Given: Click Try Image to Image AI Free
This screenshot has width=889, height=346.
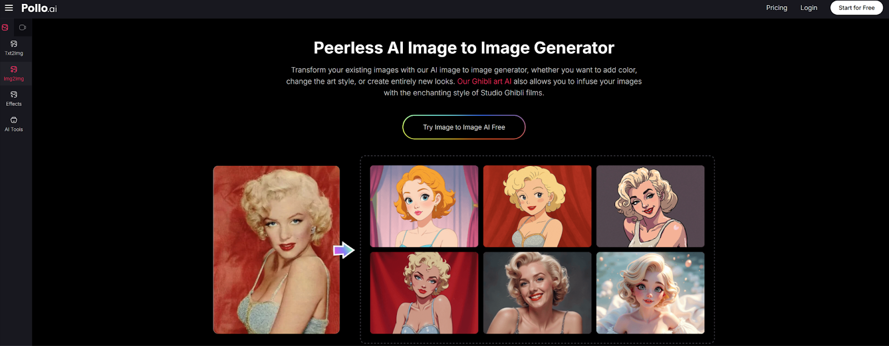Looking at the screenshot, I should pyautogui.click(x=464, y=127).
